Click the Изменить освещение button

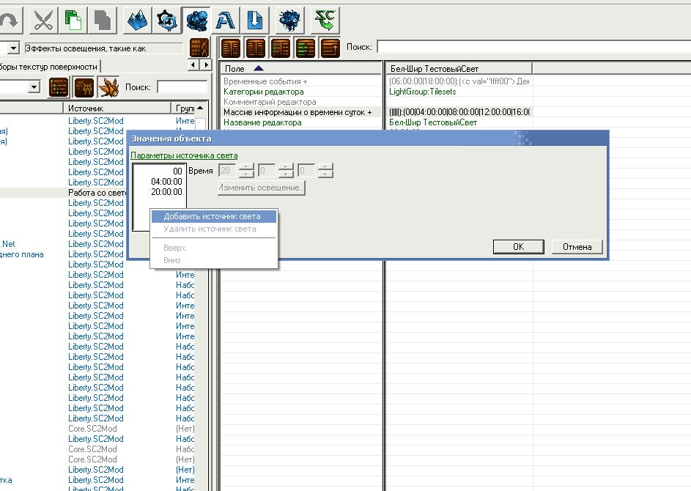pos(261,188)
